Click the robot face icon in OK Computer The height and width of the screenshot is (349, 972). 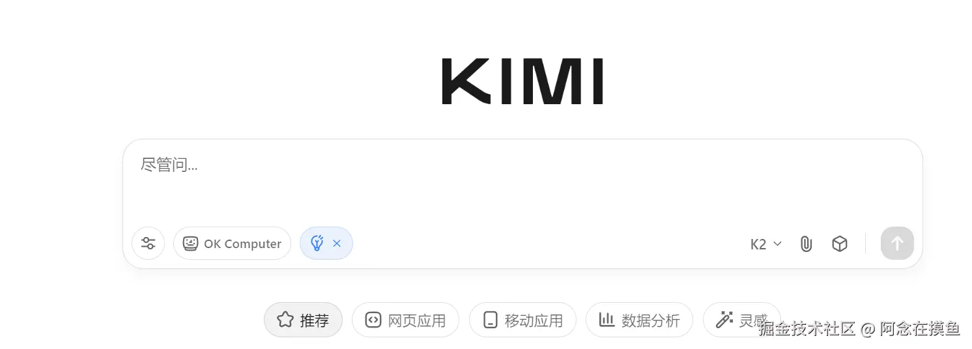pos(190,244)
